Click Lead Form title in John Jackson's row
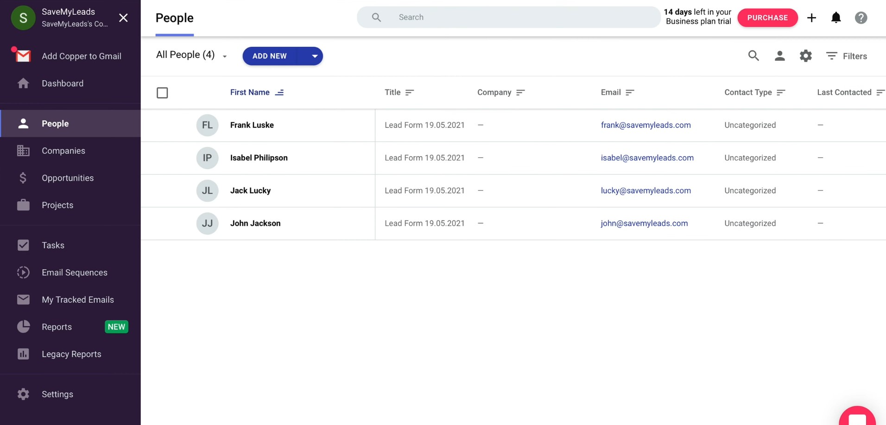The height and width of the screenshot is (425, 886). pyautogui.click(x=424, y=223)
